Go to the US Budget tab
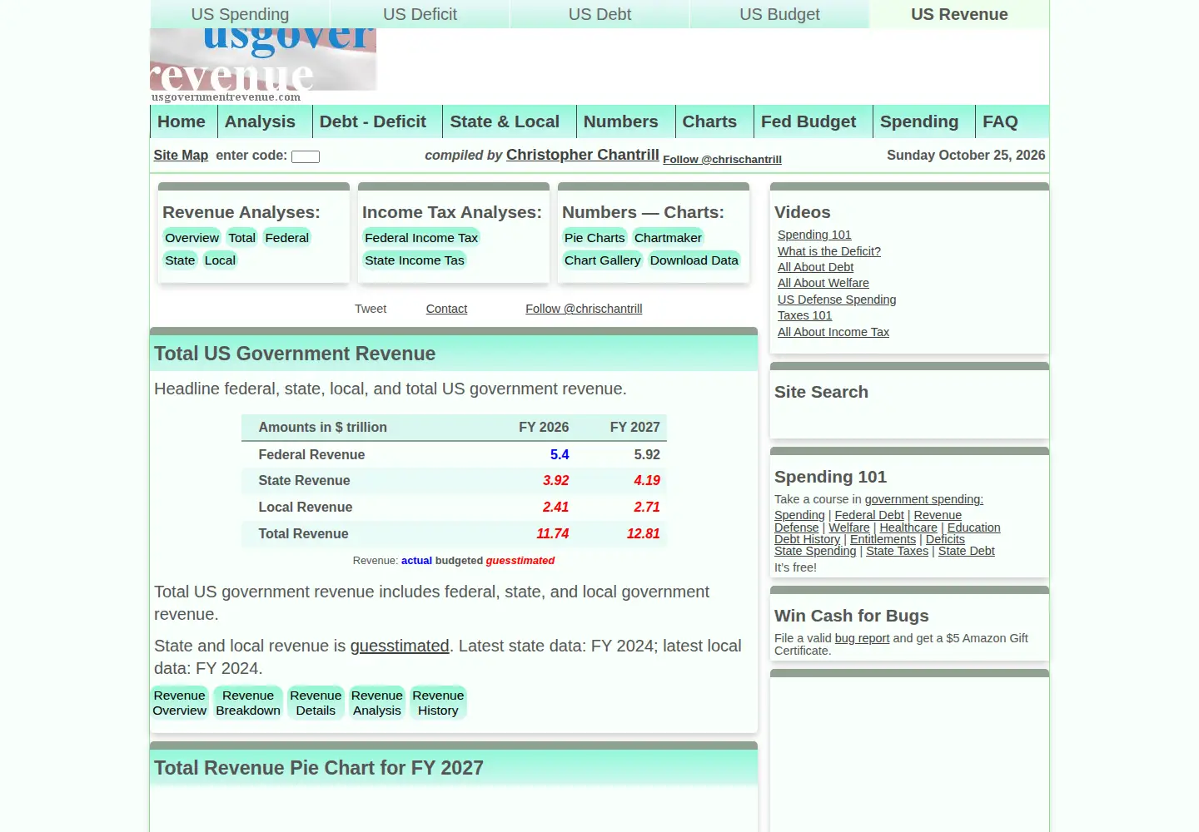1199x832 pixels. coord(779,14)
